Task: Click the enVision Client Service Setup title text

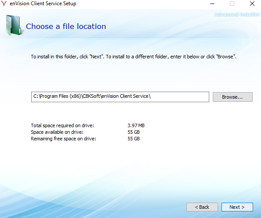Action: (x=43, y=4)
